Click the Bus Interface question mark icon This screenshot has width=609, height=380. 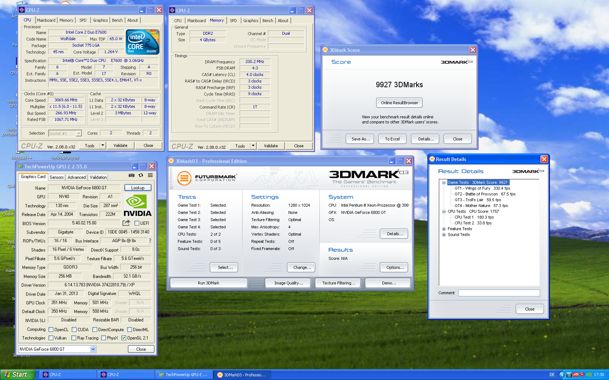[150, 241]
